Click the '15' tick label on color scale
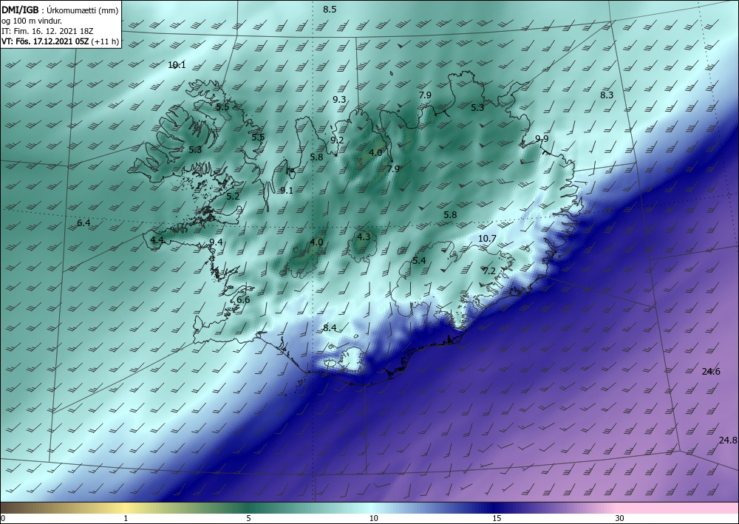This screenshot has width=739, height=524. tap(497, 519)
